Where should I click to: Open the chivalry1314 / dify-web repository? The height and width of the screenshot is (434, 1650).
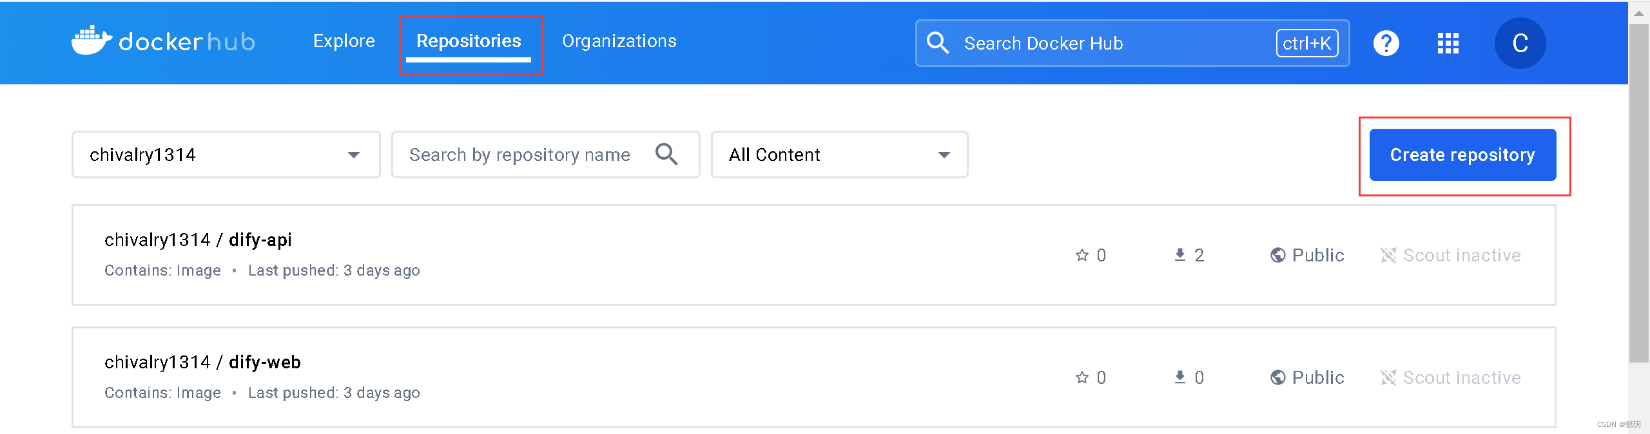(202, 362)
